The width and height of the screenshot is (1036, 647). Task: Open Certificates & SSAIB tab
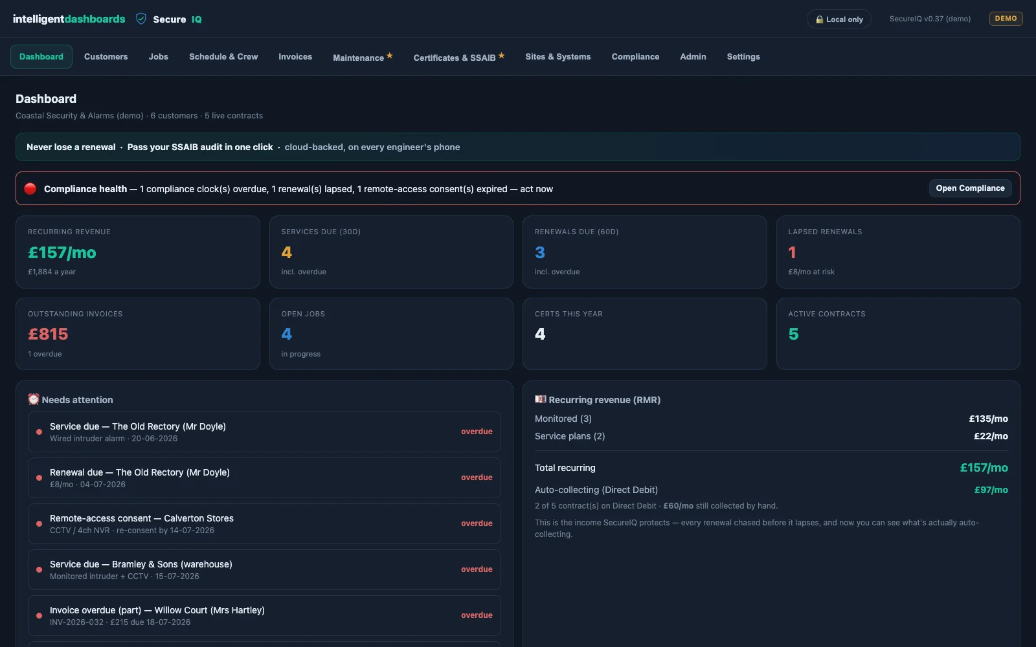tap(459, 57)
